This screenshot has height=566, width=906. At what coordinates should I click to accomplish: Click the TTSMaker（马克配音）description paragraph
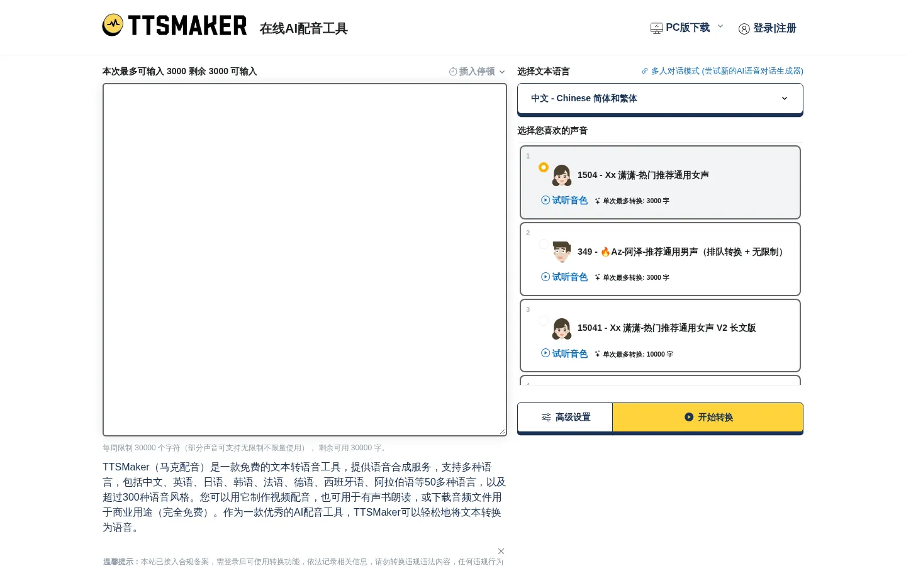click(305, 497)
